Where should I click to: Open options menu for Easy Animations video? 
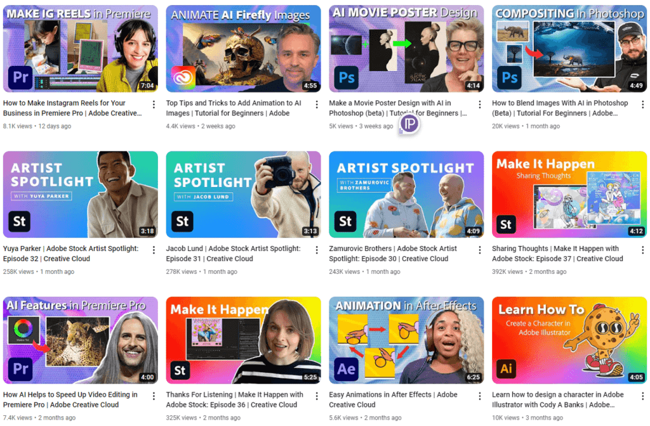tap(480, 396)
